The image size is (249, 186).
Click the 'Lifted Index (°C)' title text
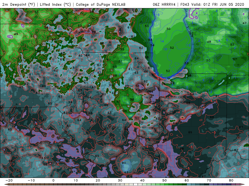click(55, 4)
